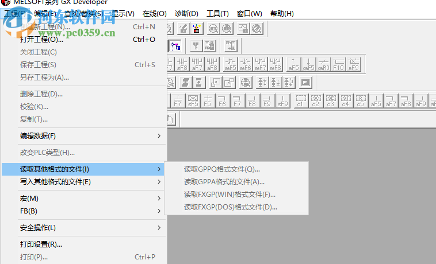This screenshot has width=436, height=264.
Task: Select the sF9 vertical line symbol
Action: pyautogui.click(x=282, y=100)
